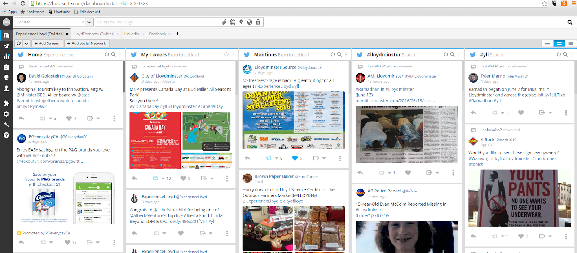Open the Analytics bar chart icon
Screen dimensions: 577x253
(x=6, y=56)
